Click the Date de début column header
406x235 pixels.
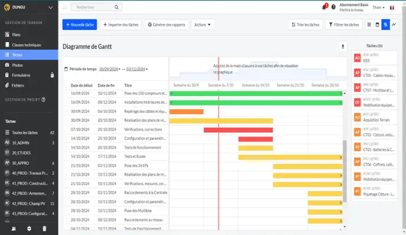point(82,85)
